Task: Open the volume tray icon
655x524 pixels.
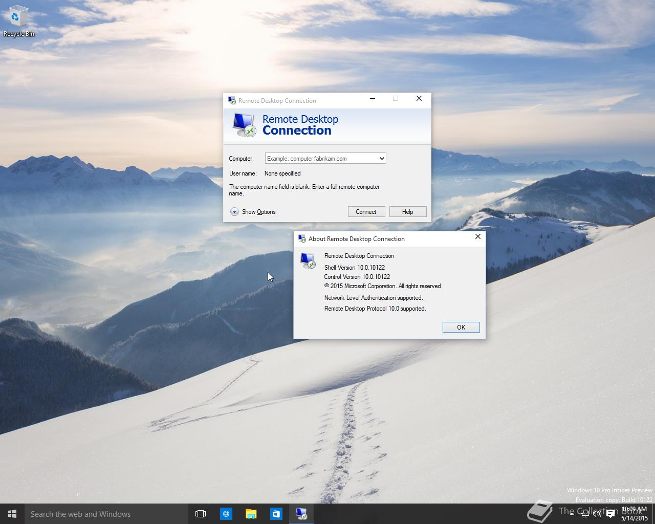Action: click(x=597, y=514)
